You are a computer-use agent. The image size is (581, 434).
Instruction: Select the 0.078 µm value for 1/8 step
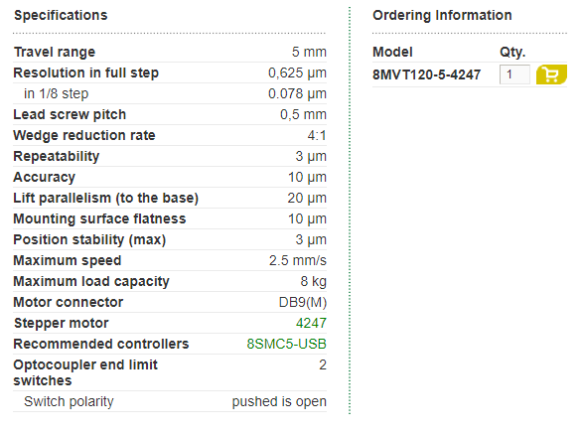[297, 93]
